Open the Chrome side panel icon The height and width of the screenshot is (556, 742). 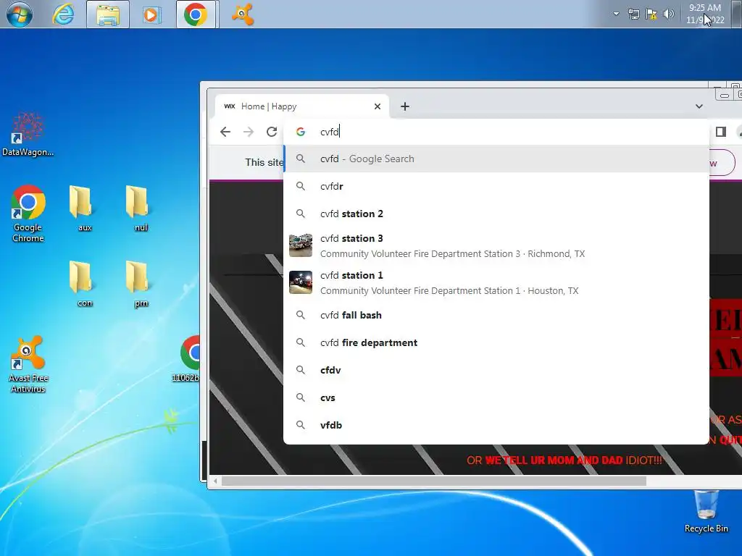click(721, 132)
